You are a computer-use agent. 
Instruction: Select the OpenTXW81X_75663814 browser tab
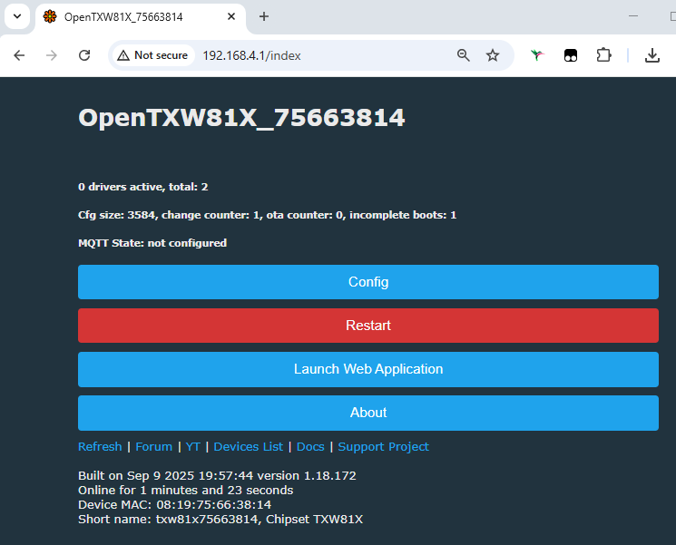pyautogui.click(x=140, y=17)
